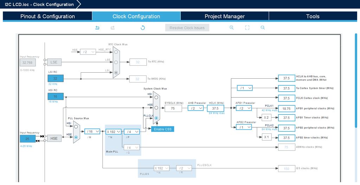The image size is (360, 185).
Task: Open the Main PLL /P divider dropdown
Action: (132, 132)
